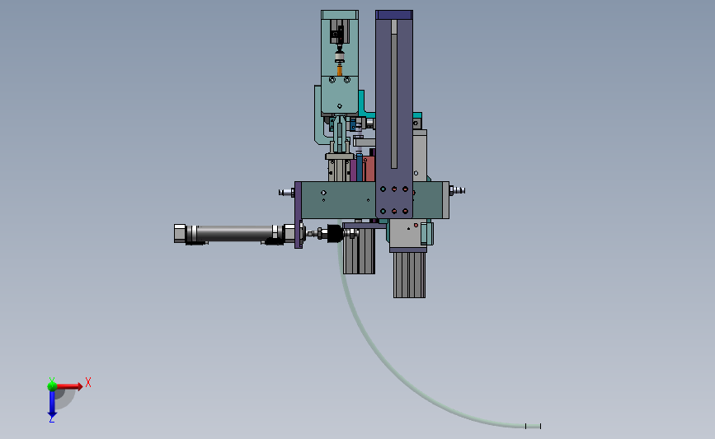Screen dimensions: 715x439
Task: Select the bolt at the left end of the base plate
Action: click(286, 193)
